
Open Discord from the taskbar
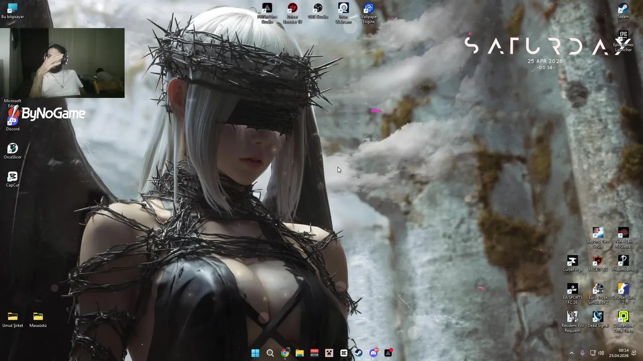pyautogui.click(x=374, y=353)
